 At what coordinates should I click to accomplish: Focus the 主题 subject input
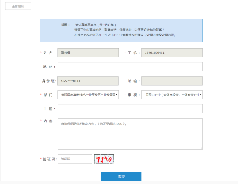click(x=130, y=109)
